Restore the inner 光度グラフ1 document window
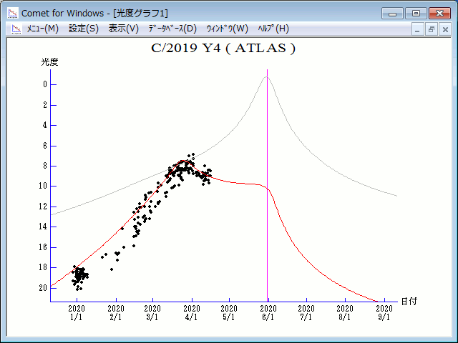The image size is (458, 343). pos(432,29)
